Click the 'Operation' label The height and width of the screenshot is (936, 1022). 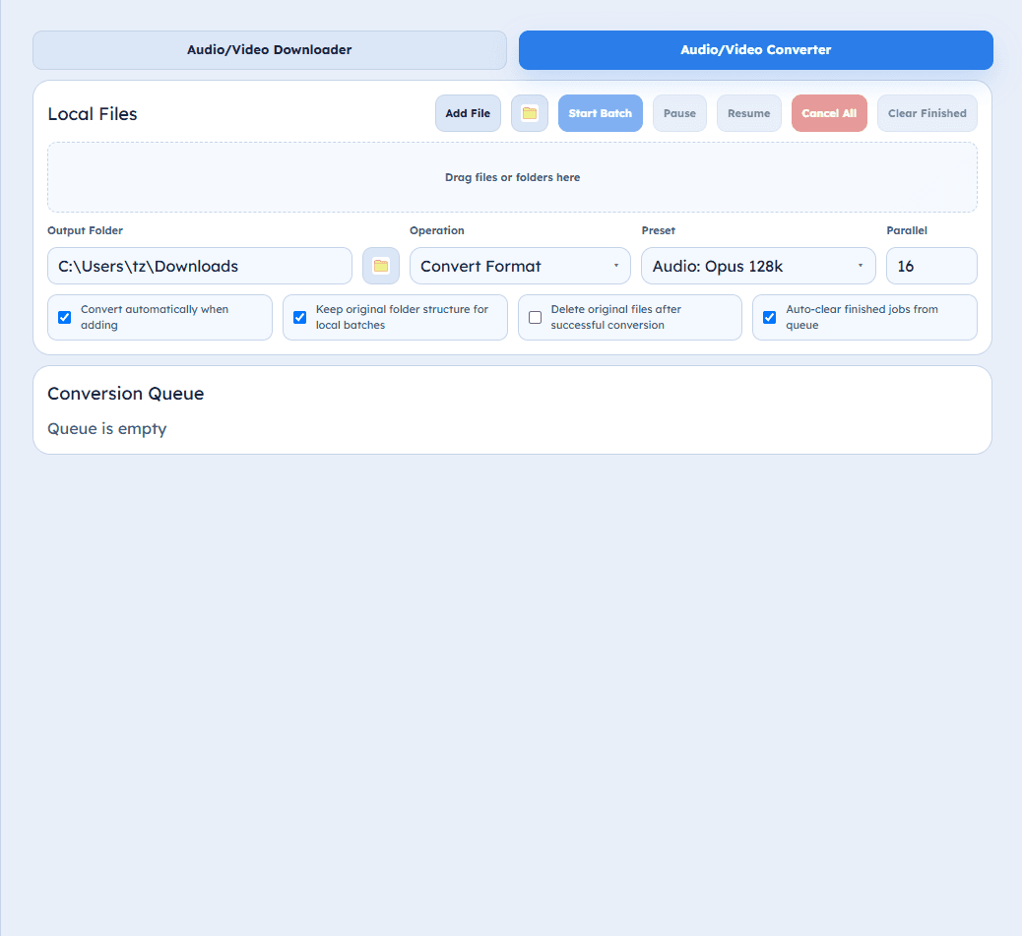(437, 230)
